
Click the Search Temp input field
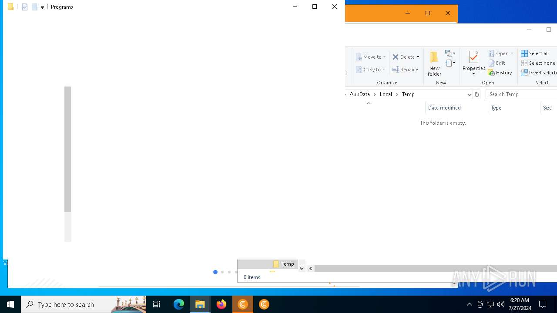pos(521,94)
